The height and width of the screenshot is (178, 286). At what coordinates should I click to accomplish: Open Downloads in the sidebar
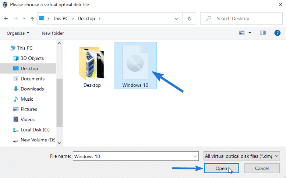pos(32,89)
